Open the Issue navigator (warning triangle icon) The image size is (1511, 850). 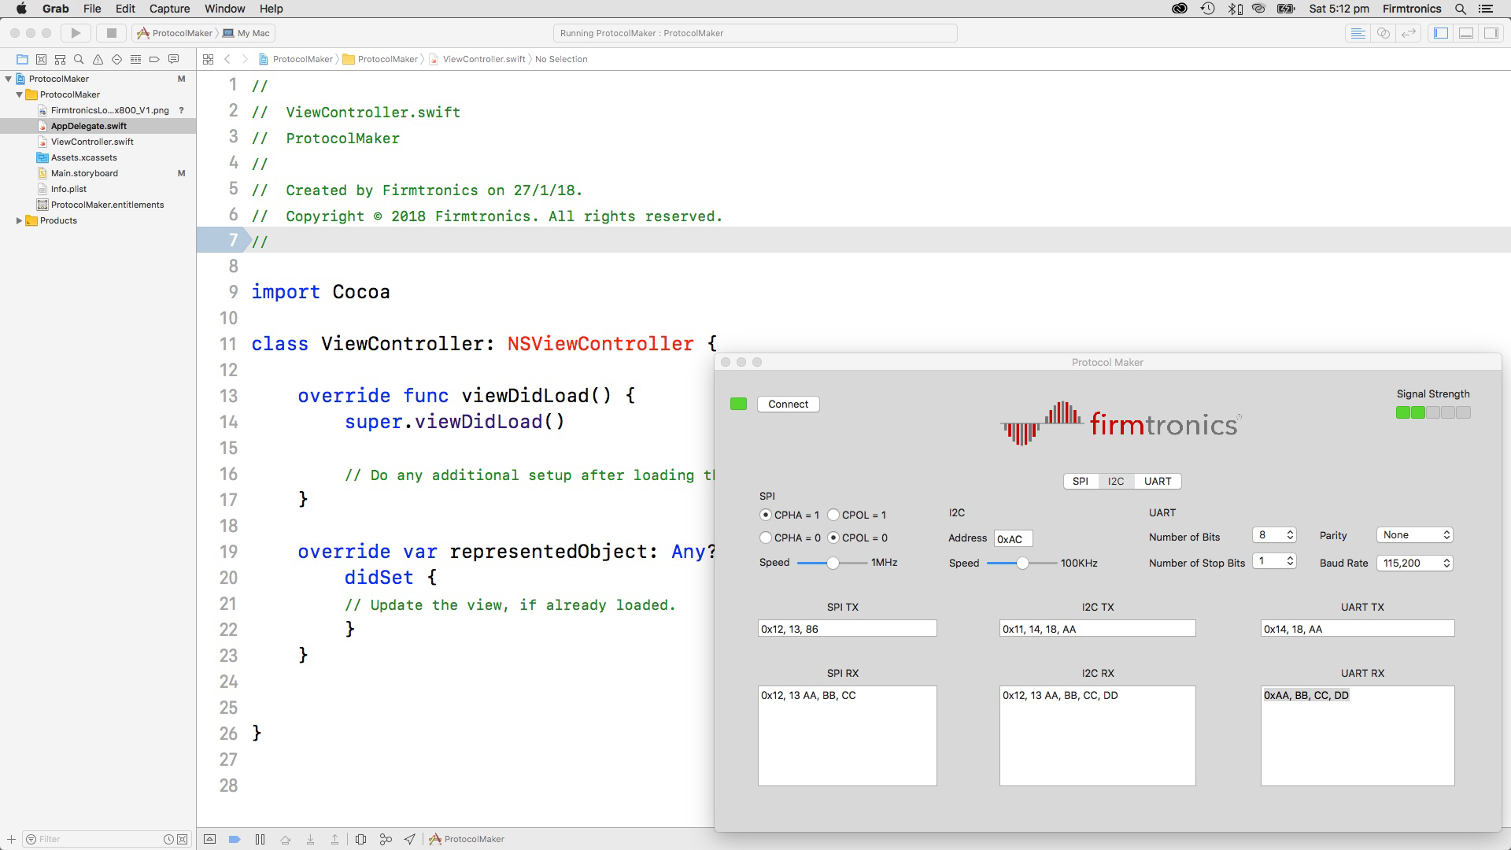tap(98, 59)
